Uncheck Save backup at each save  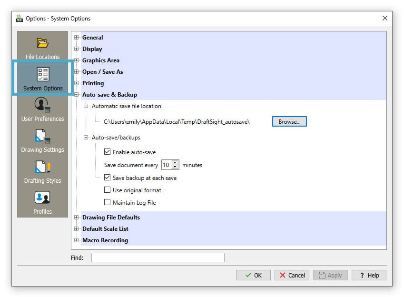tap(106, 177)
